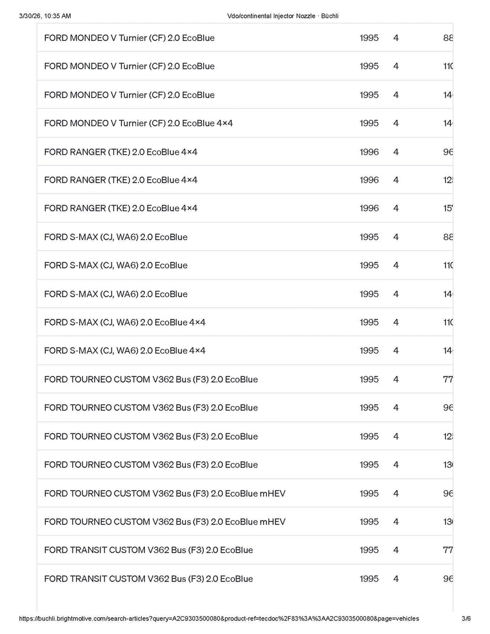Select the first FORD S-MAX (CJ, WA6) 2.0 EcoBlue row
Screen dimensions: 490x634
245,237
